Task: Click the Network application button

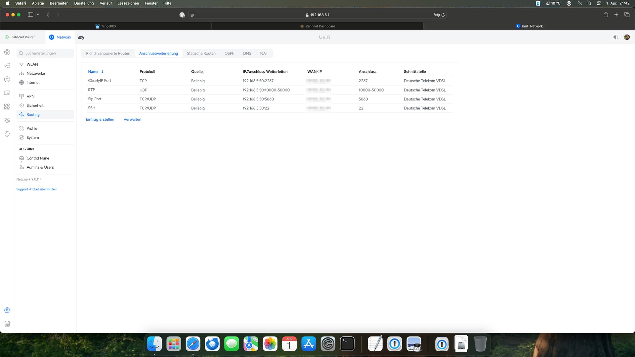Action: [x=60, y=37]
